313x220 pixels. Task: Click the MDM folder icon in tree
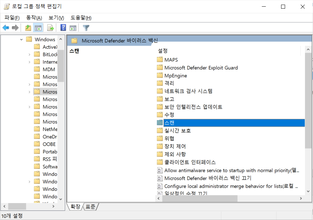click(37, 69)
